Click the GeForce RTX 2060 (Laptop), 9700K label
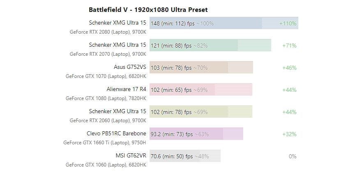The height and width of the screenshot is (171, 341). pyautogui.click(x=108, y=121)
